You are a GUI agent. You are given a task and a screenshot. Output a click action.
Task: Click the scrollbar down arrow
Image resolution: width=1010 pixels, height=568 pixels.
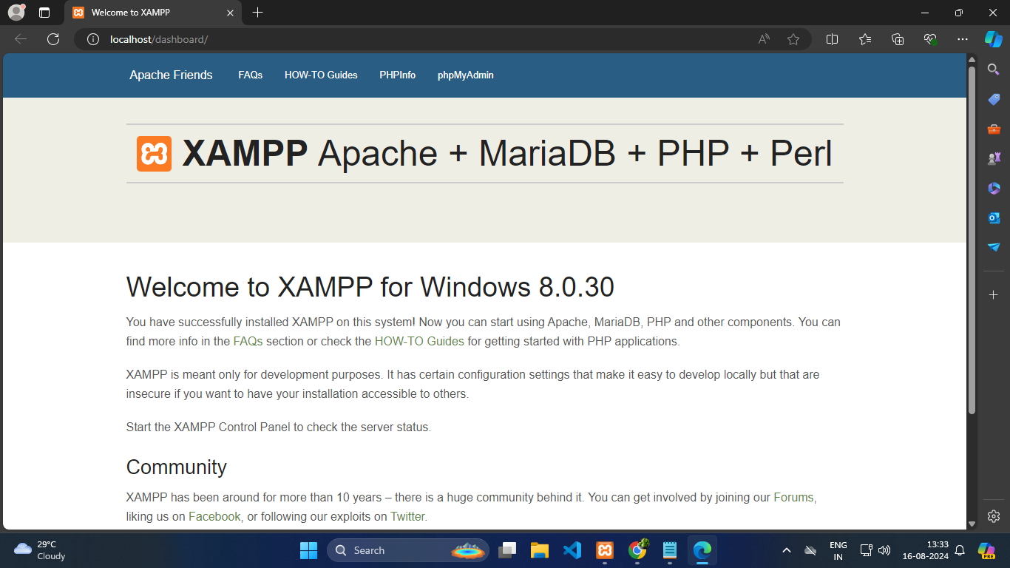point(972,524)
